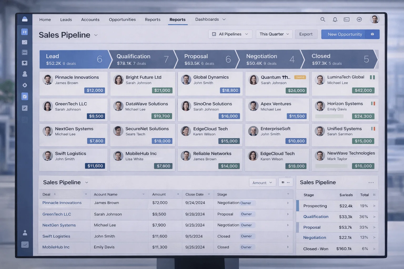
Task: Expand the Dashboards menu
Action: [x=210, y=19]
